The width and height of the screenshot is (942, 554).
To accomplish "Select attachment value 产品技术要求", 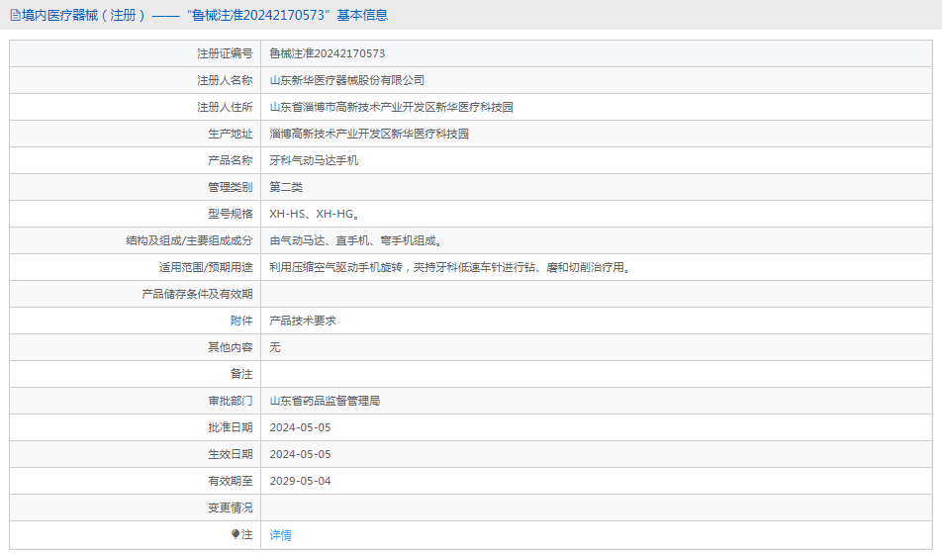I will coord(303,321).
